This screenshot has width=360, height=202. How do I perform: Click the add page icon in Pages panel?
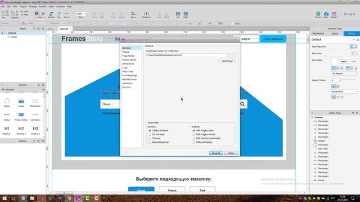click(34, 29)
